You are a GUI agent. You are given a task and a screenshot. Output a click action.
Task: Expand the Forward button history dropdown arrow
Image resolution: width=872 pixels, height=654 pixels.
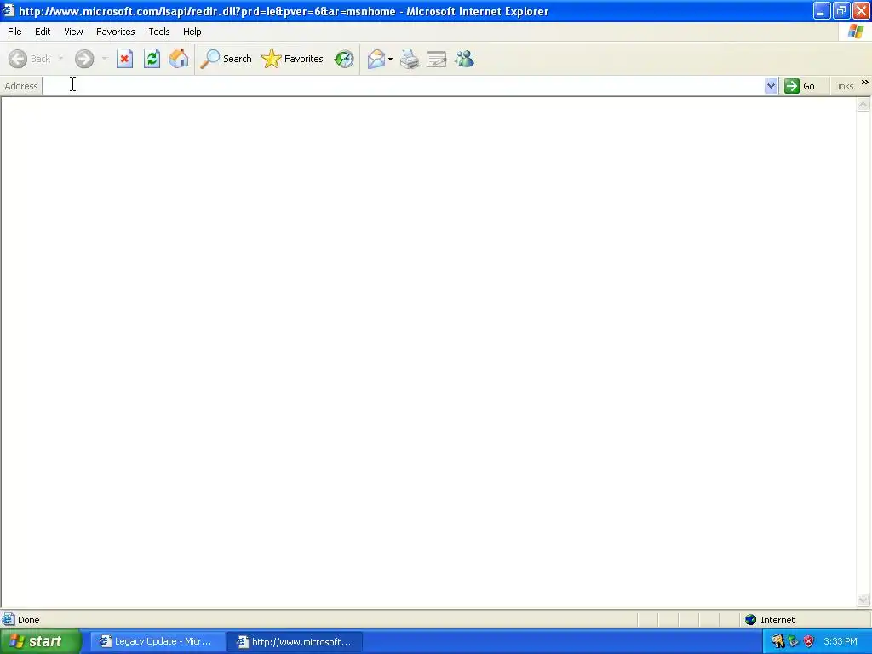click(105, 59)
